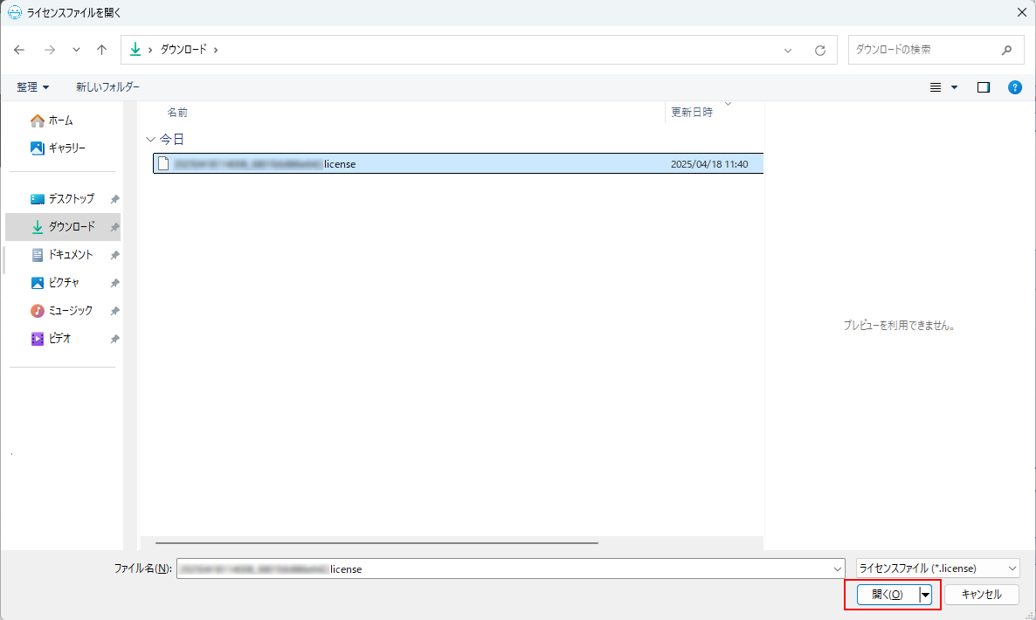Toggle the preview pane icon
Viewport: 1036px width, 620px height.
coord(983,87)
